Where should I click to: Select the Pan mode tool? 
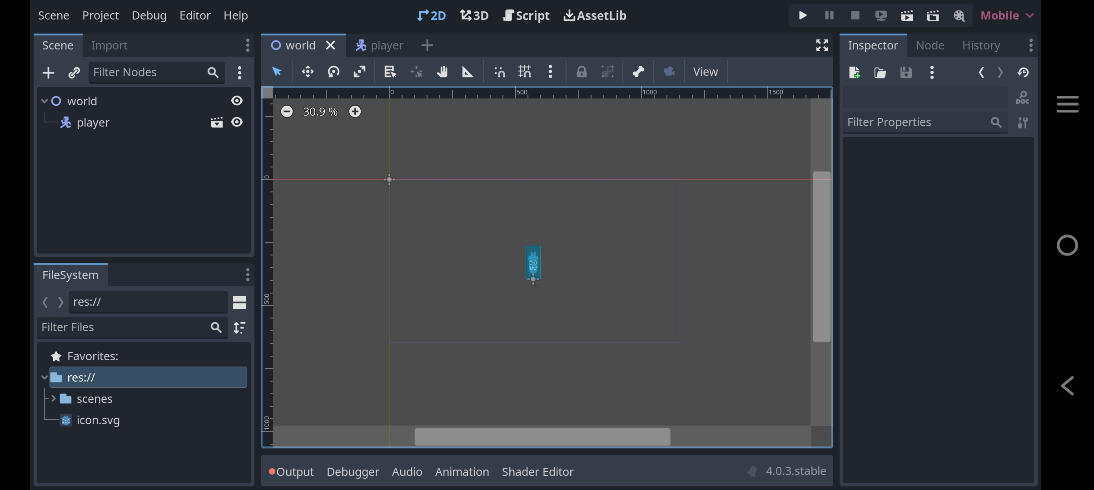coord(442,72)
